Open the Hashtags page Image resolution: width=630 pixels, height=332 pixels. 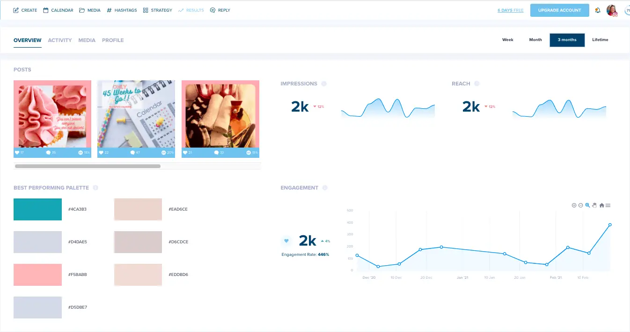click(x=122, y=10)
